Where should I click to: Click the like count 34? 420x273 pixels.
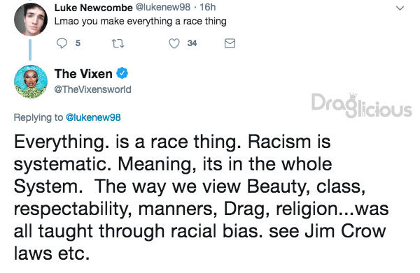(192, 43)
